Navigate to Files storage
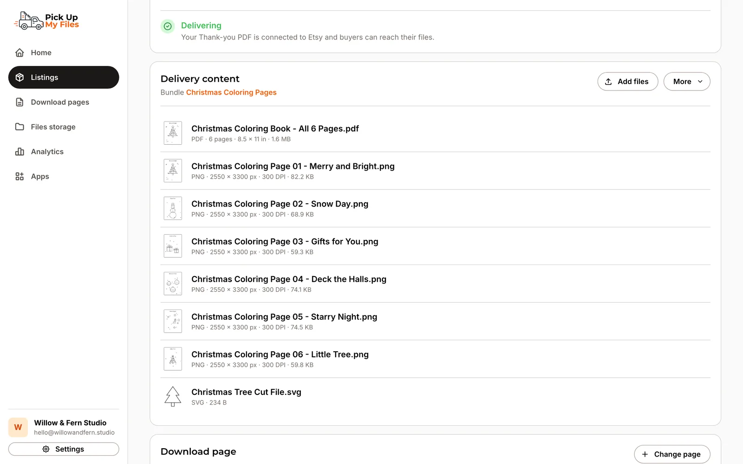Image resolution: width=743 pixels, height=464 pixels. click(x=64, y=127)
